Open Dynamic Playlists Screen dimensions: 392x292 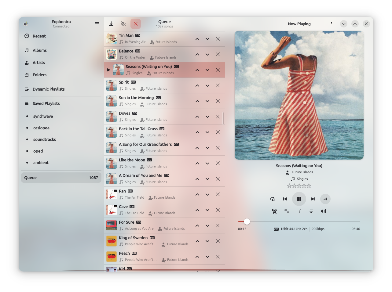coord(61,89)
